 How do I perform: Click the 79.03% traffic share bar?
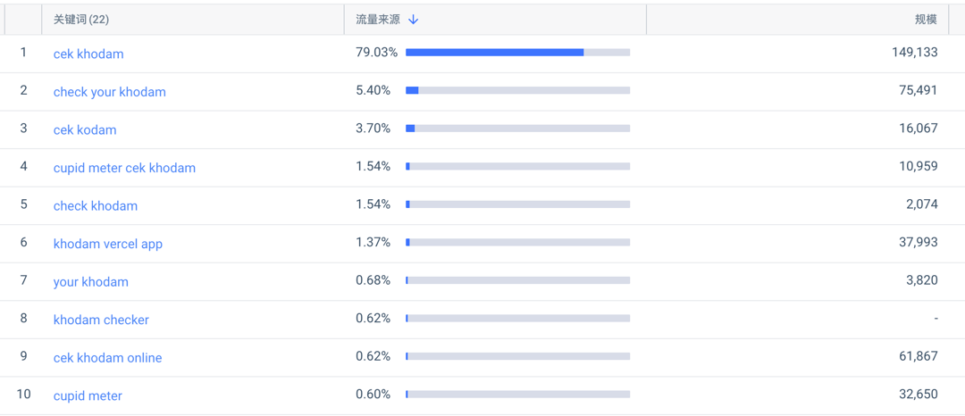[517, 53]
